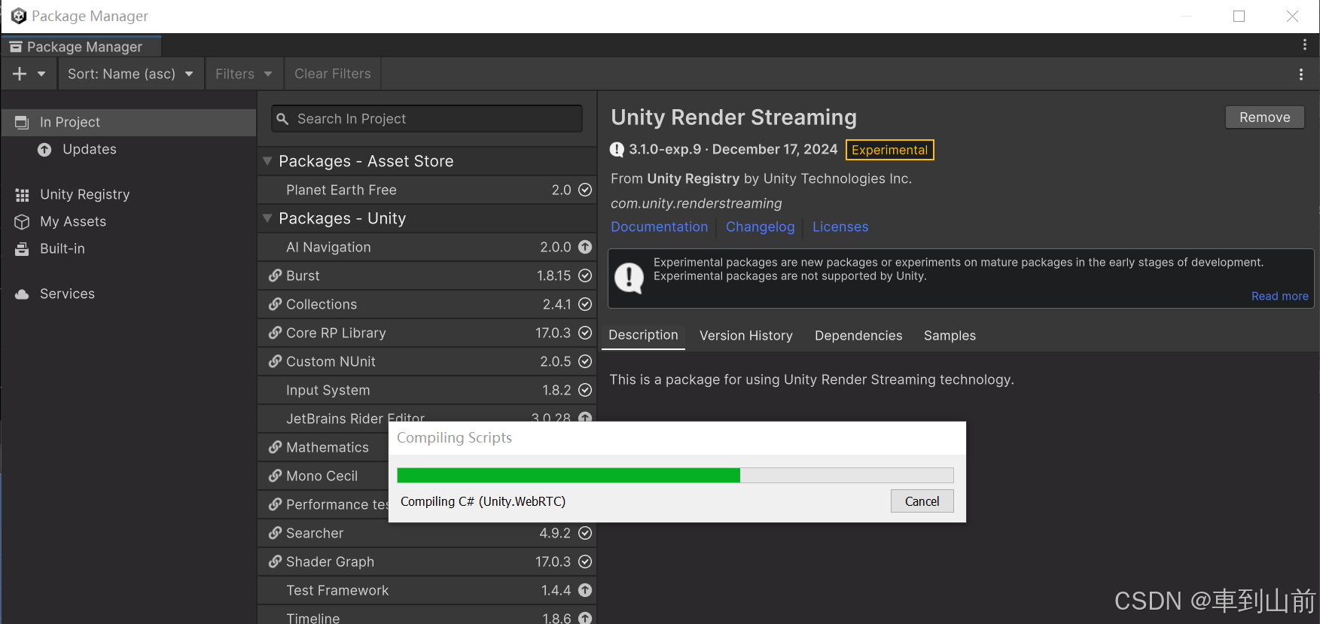Open Documentation link
This screenshot has width=1320, height=624.
(660, 227)
